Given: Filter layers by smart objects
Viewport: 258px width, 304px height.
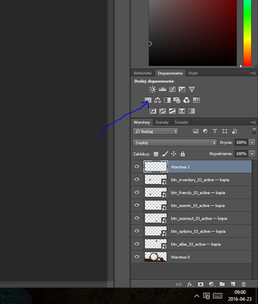Looking at the screenshot, I should click(234, 131).
